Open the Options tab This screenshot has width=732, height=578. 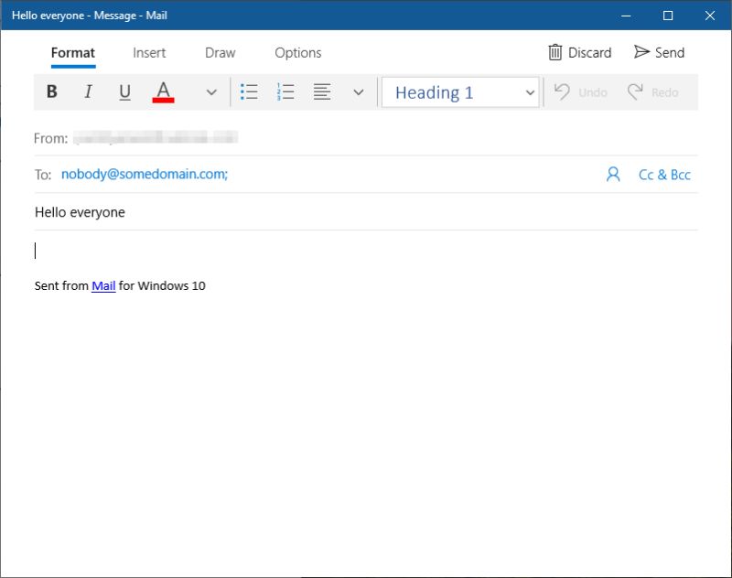[x=297, y=52]
